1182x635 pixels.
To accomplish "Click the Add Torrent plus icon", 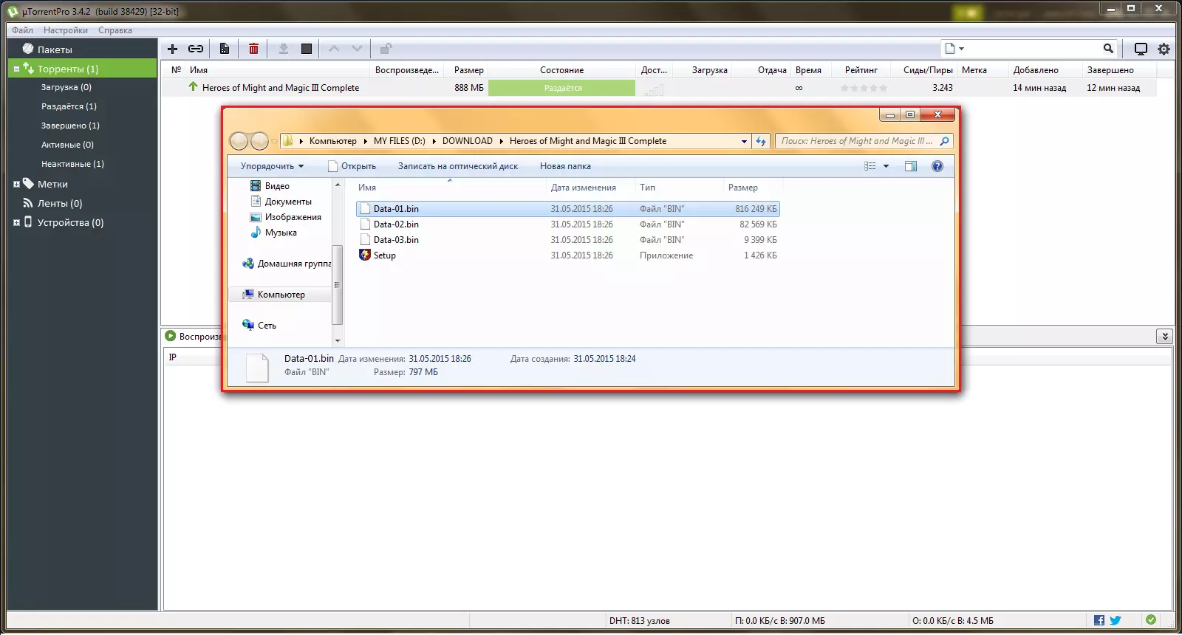I will pyautogui.click(x=172, y=49).
